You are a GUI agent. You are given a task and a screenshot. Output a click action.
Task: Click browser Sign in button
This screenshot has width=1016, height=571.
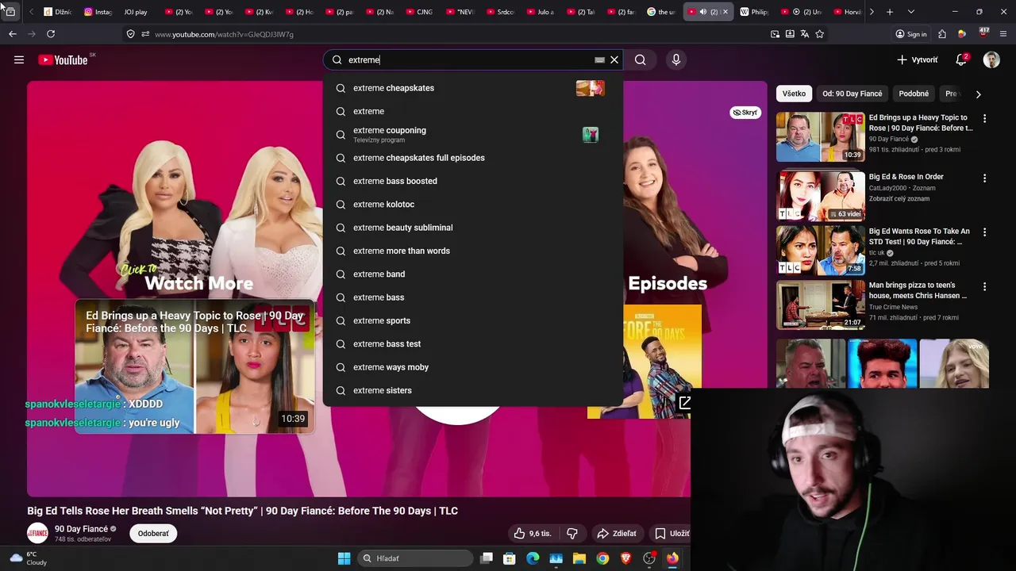pos(911,34)
